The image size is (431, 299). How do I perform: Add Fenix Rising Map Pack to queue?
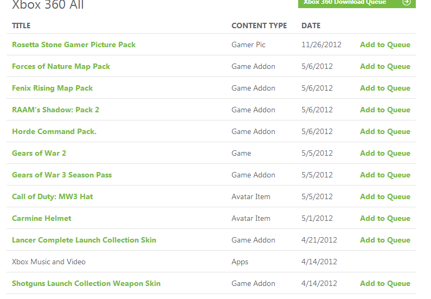tap(385, 88)
